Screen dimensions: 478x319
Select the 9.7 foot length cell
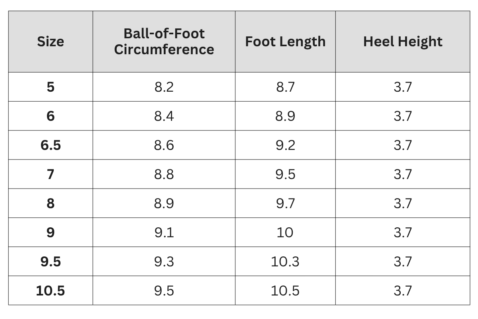tap(285, 203)
